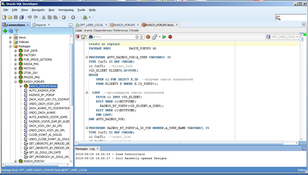Click the Run green arrow icon
Viewport: 308px width, 175px height.
coord(164,37)
